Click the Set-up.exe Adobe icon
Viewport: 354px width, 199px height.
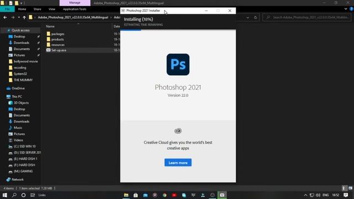pos(48,50)
